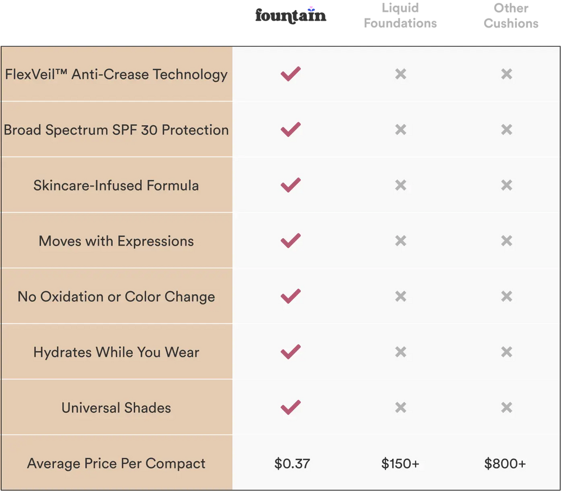Click the $800+ price value
561x491 pixels.
(505, 463)
